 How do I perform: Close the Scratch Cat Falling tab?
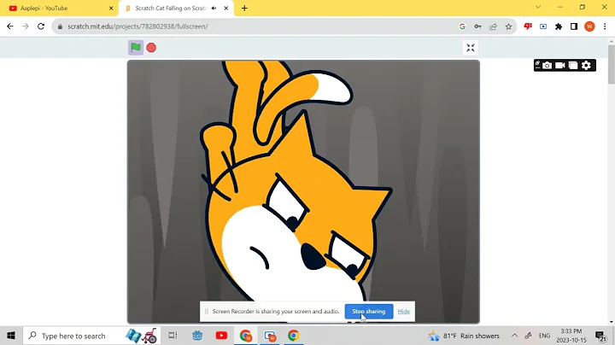[x=225, y=9]
